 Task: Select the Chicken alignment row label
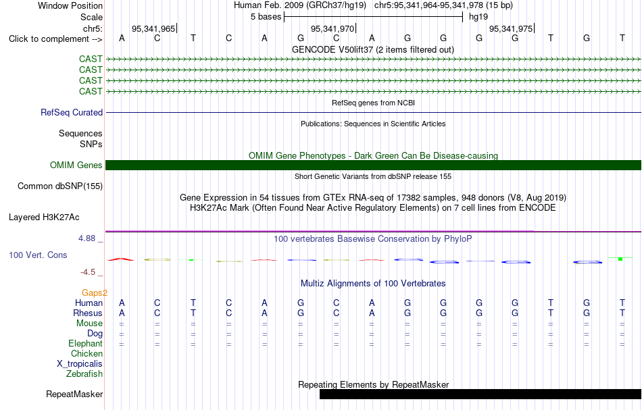tap(87, 353)
